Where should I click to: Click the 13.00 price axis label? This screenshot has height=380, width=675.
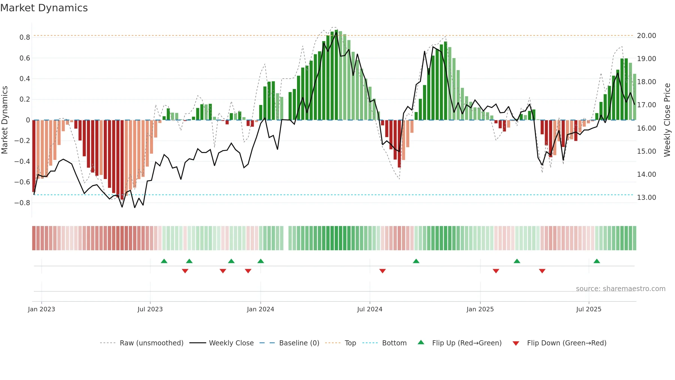click(647, 198)
